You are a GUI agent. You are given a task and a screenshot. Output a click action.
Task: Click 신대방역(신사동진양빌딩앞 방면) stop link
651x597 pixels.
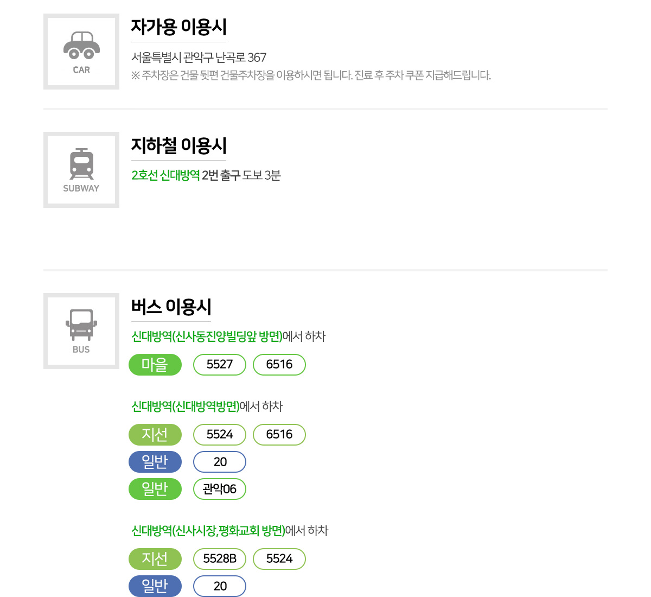coord(207,336)
